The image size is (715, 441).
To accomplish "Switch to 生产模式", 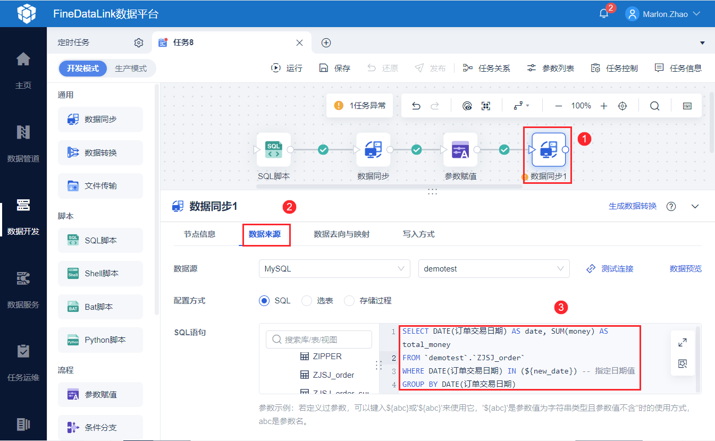I will [131, 69].
